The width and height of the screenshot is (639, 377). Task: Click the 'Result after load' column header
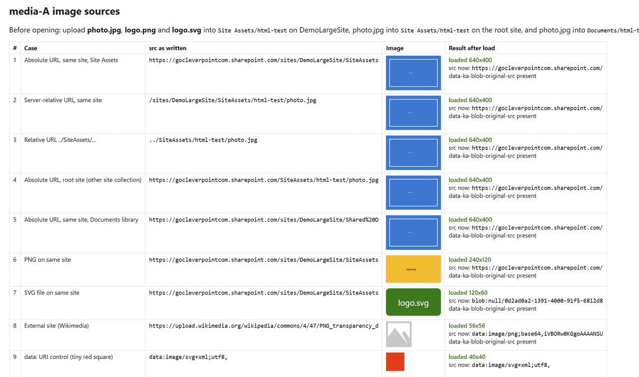click(x=471, y=48)
